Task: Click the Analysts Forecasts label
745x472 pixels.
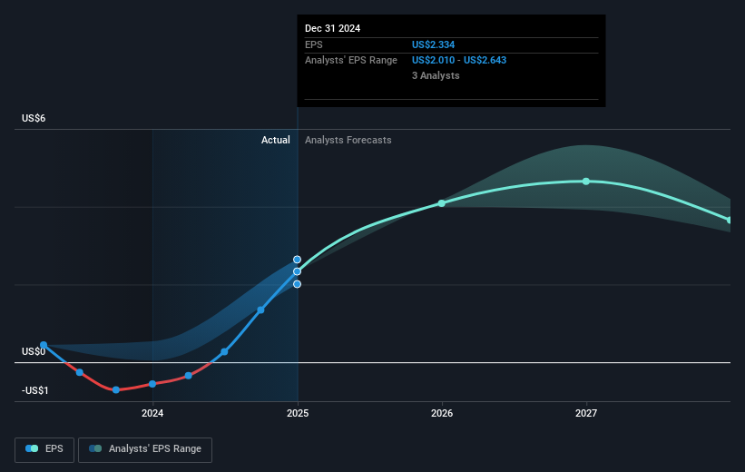Action: [348, 140]
